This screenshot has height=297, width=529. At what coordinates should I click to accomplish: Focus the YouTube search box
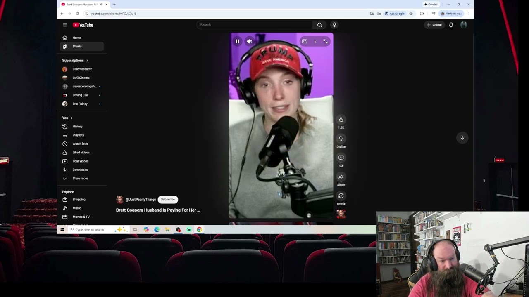[255, 25]
